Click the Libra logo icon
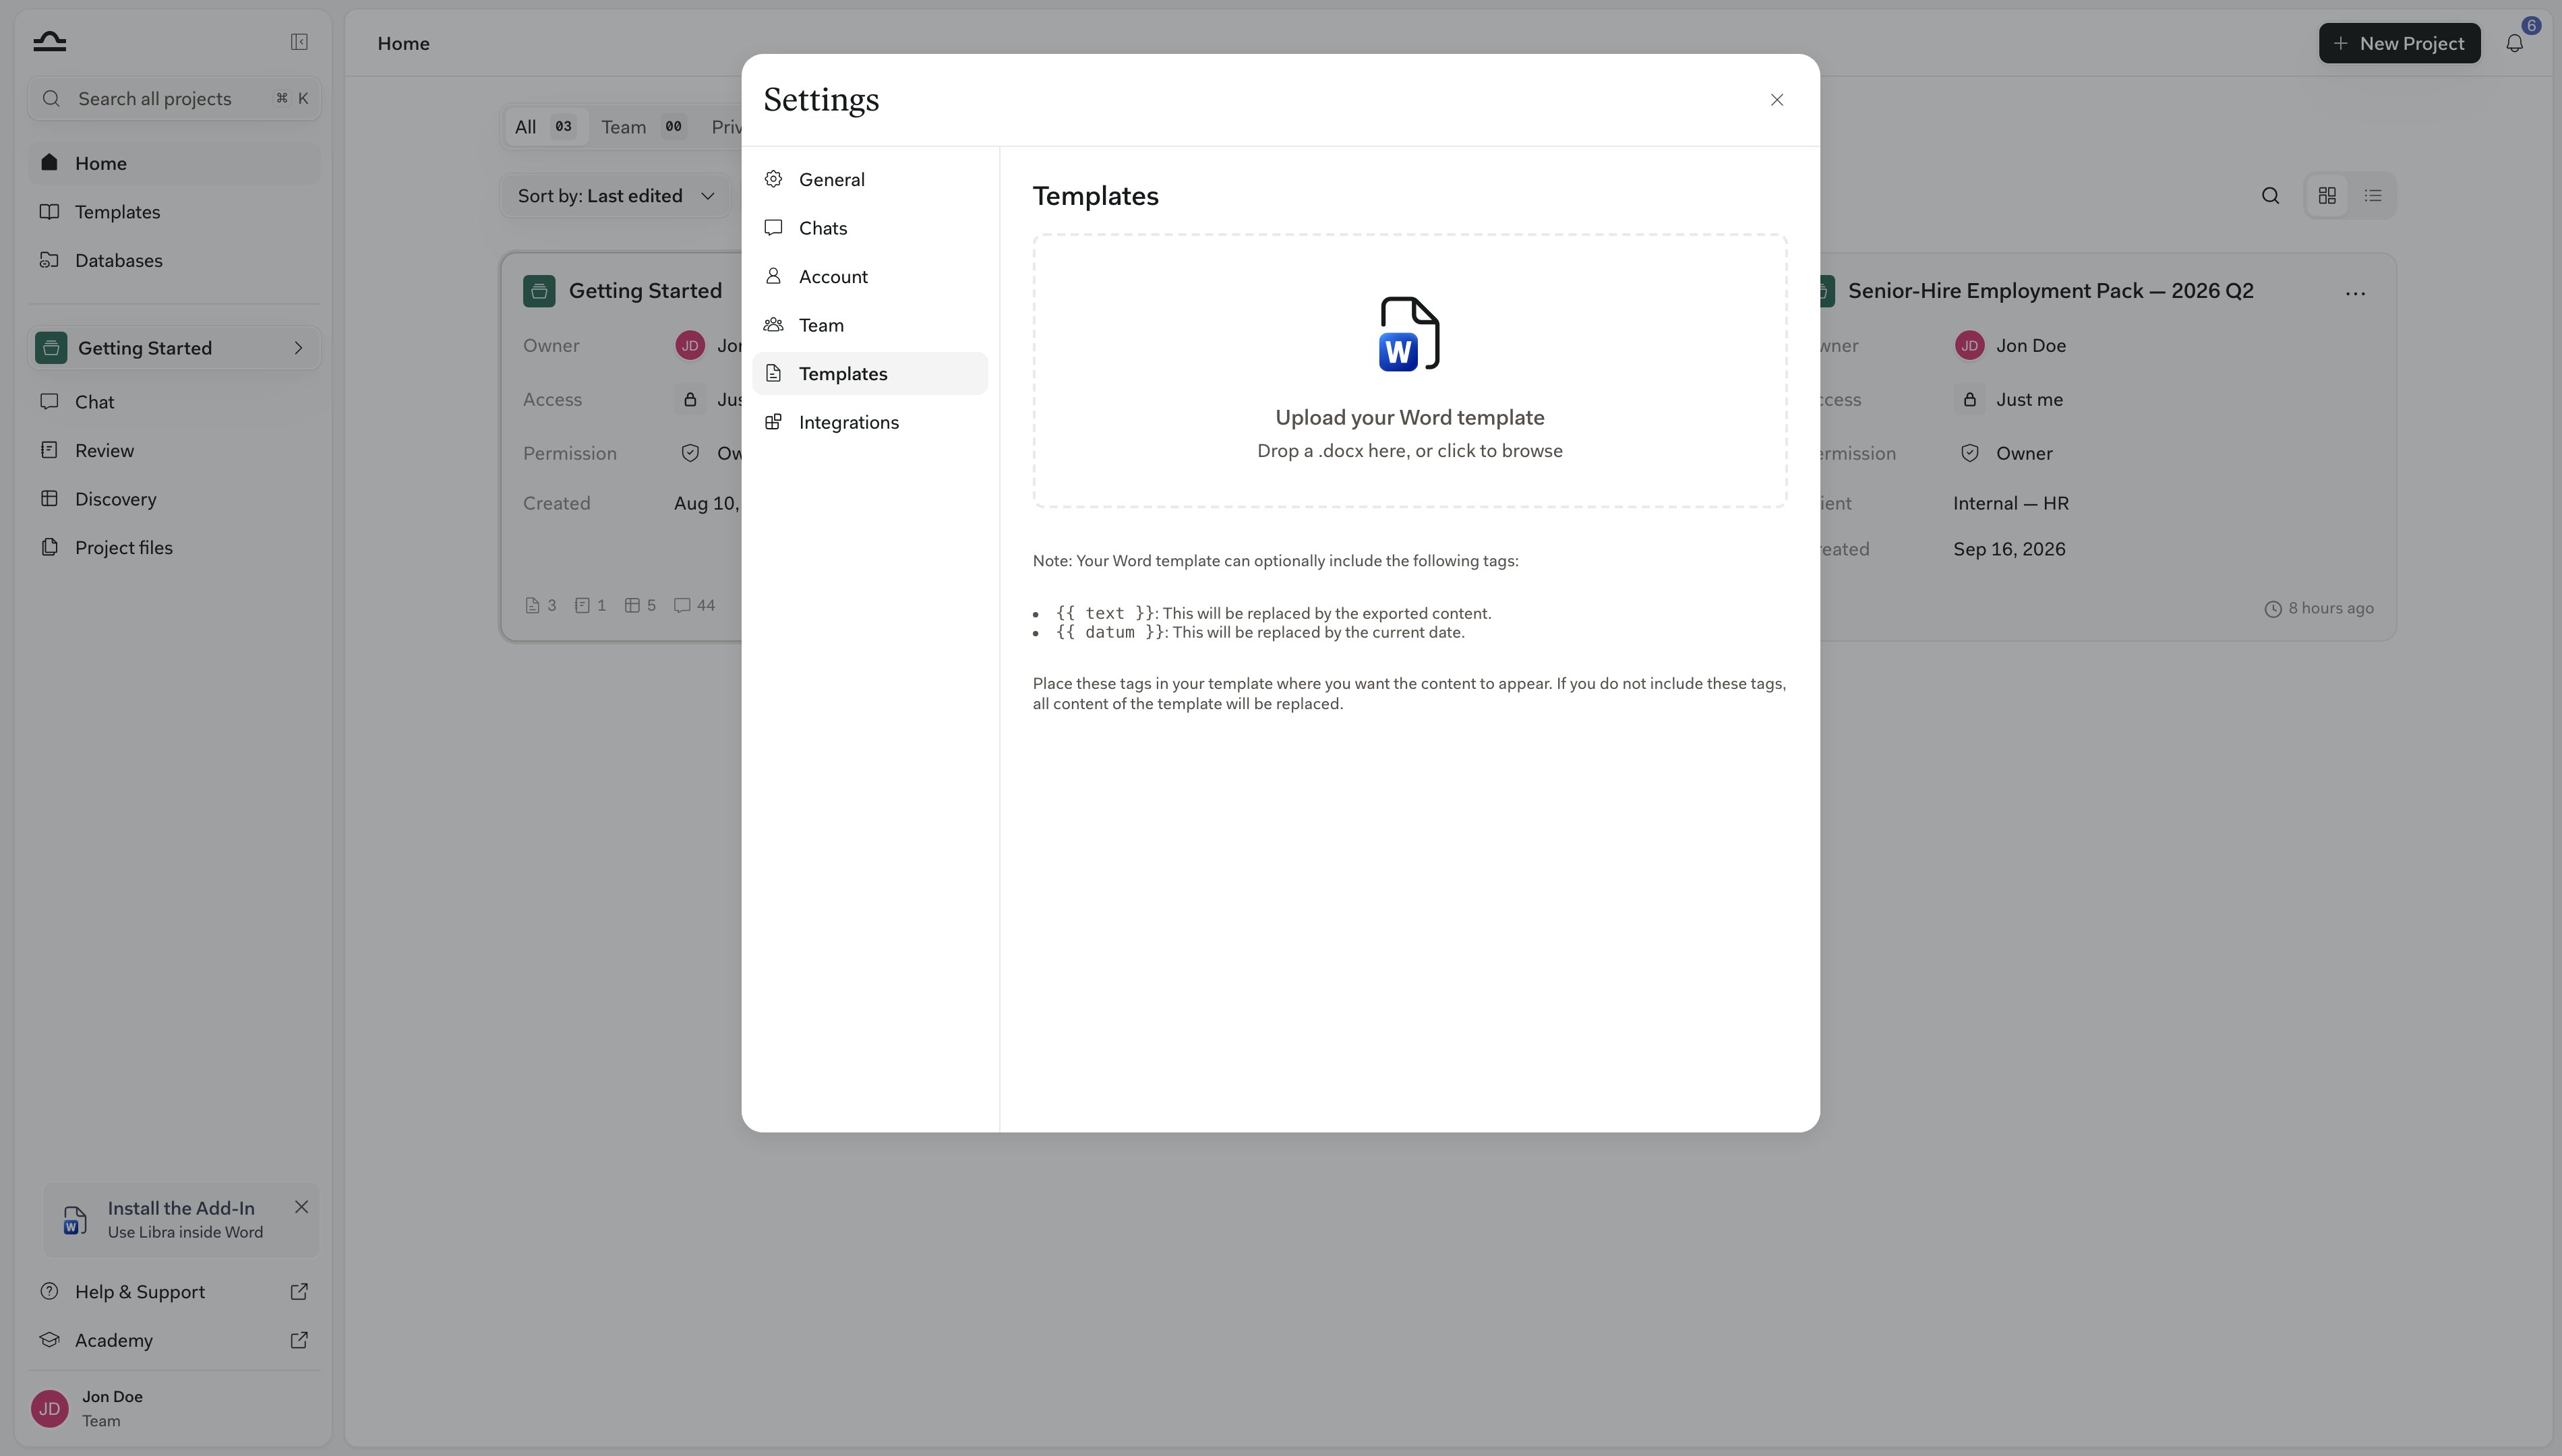The width and height of the screenshot is (2562, 1456). pyautogui.click(x=49, y=42)
